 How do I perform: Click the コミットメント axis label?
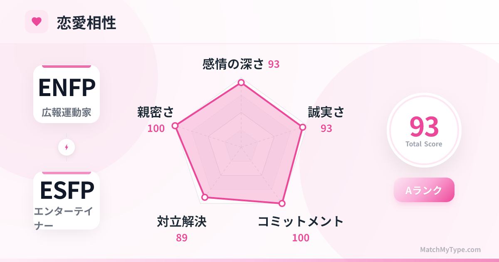(x=301, y=222)
